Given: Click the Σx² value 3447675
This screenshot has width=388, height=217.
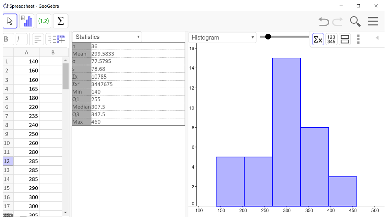Looking at the screenshot, I should coord(102,84).
